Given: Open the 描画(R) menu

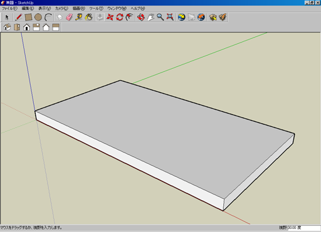Looking at the screenshot, I should coord(79,8).
